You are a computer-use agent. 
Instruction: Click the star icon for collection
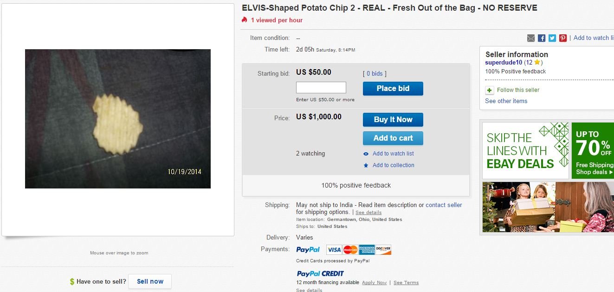tap(366, 165)
